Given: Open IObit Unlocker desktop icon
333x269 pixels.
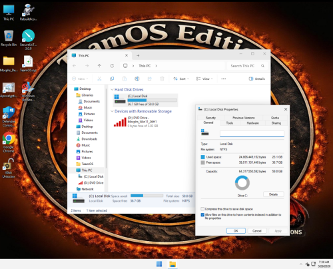Looking at the screenshot, I should click(x=9, y=168).
